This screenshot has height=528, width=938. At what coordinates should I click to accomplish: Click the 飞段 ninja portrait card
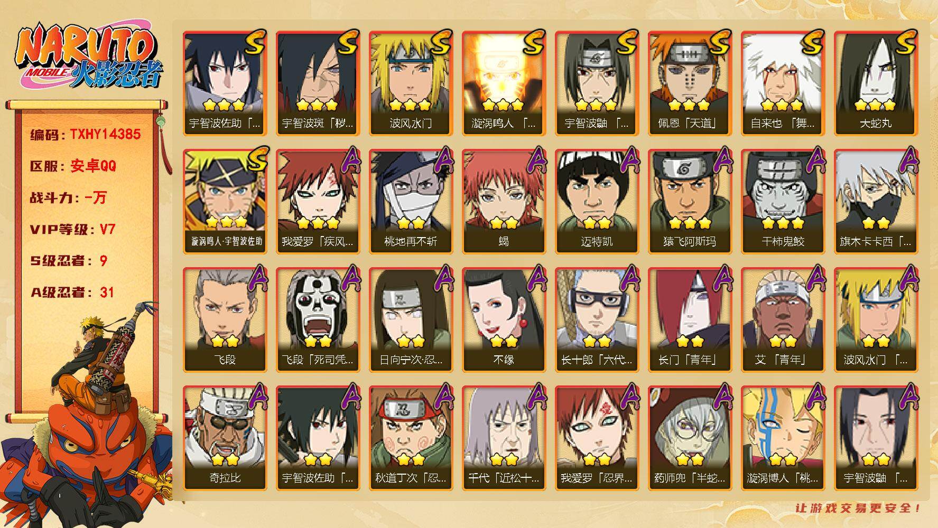[x=225, y=320]
